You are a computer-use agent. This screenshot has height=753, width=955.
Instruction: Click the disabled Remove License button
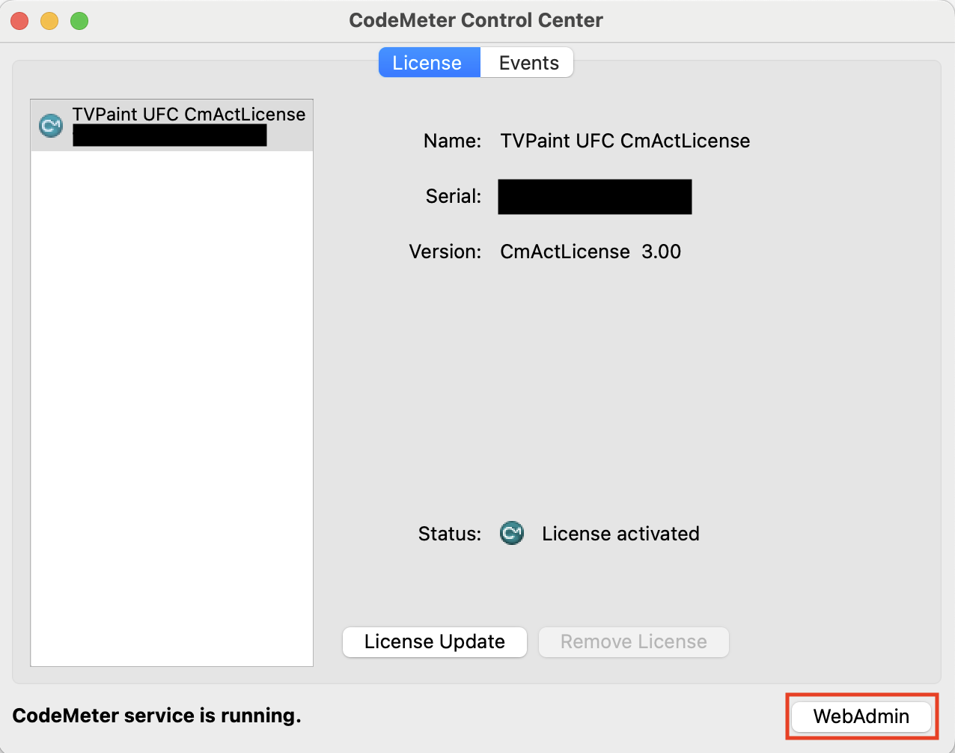point(634,642)
